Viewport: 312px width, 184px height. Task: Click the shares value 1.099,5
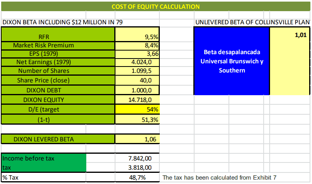[x=137, y=71]
